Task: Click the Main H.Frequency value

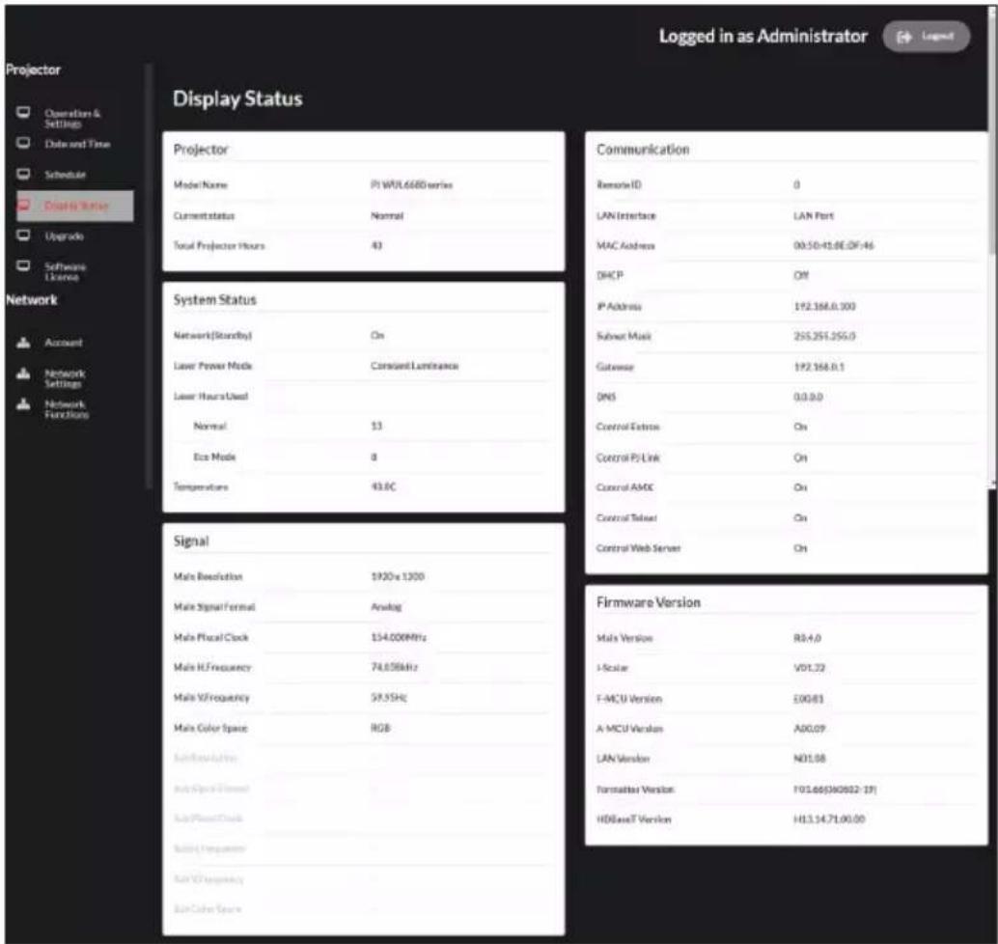Action: click(394, 667)
